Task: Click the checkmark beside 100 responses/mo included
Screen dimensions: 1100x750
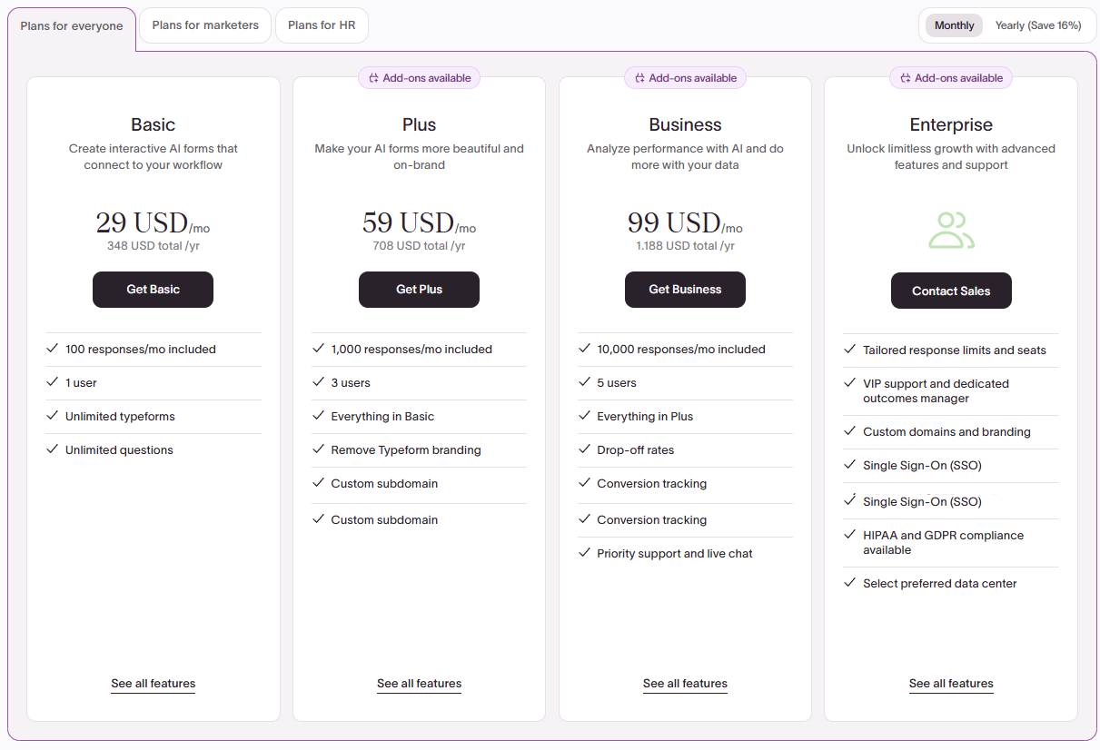Action: point(52,348)
